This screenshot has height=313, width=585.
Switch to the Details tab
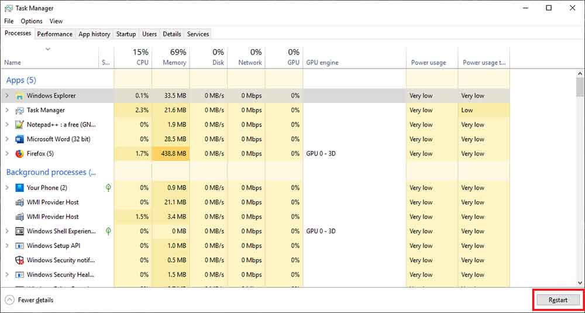pos(172,34)
